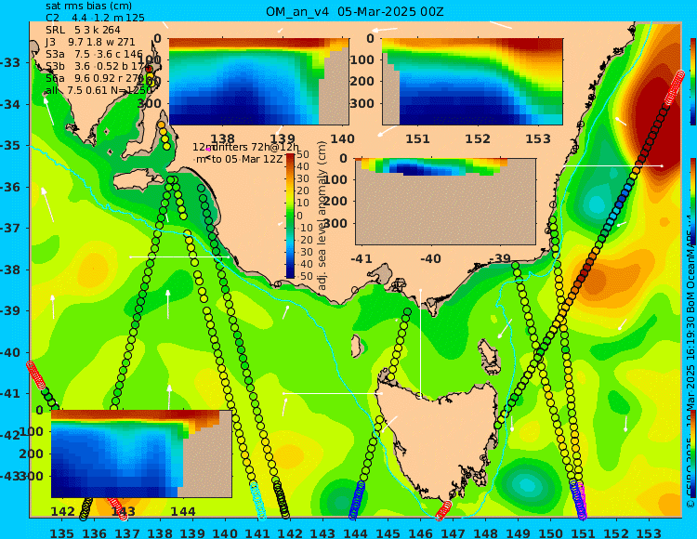The image size is (697, 539).
Task: Click longitude label 135 on the main axis
Action: [62, 532]
